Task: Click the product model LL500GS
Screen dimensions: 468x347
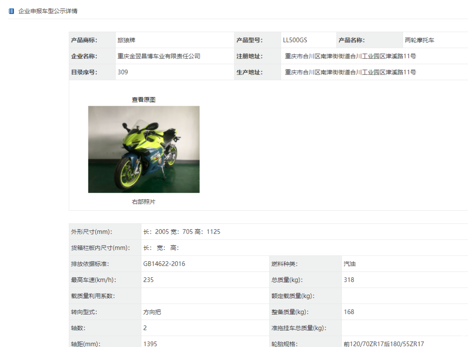Action: [295, 40]
